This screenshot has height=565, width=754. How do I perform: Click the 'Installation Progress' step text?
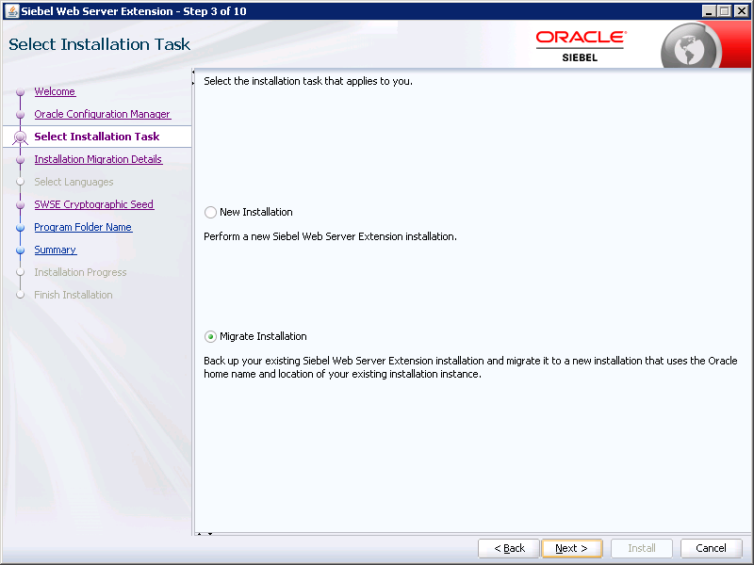click(80, 272)
